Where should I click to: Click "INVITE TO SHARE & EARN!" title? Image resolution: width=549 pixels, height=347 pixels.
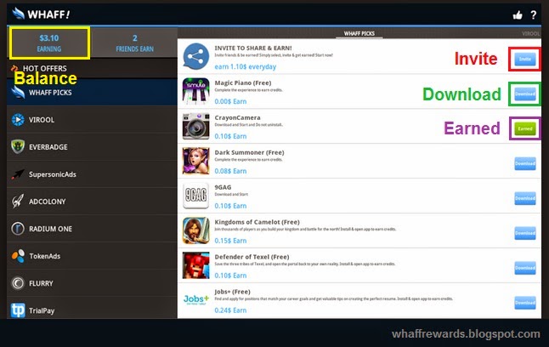[253, 48]
